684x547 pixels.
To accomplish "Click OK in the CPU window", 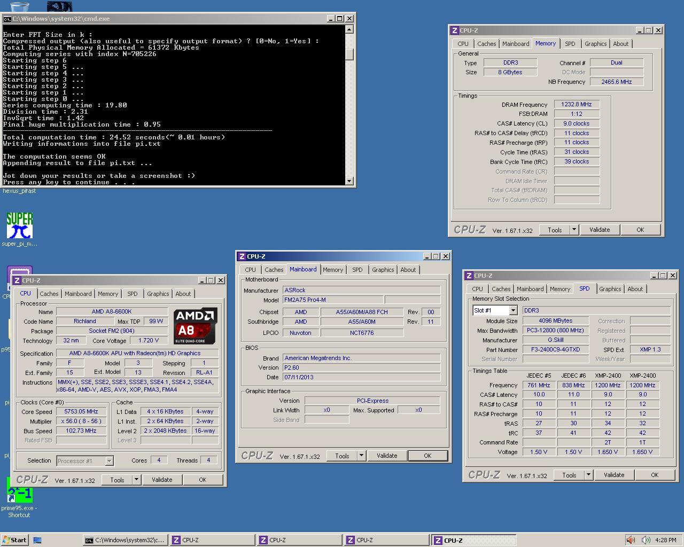I will pyautogui.click(x=203, y=480).
